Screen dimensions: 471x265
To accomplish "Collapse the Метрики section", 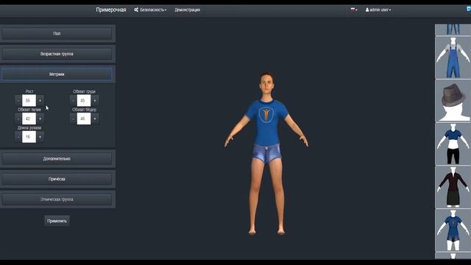I will [x=57, y=74].
